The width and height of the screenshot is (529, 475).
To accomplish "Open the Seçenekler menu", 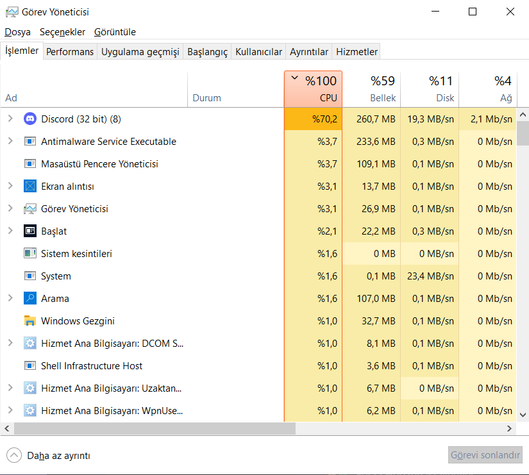I will pos(62,32).
